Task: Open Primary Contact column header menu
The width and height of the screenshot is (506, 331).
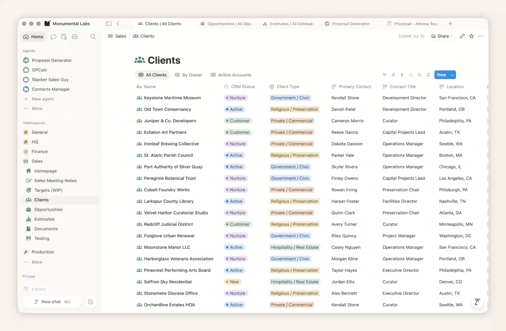Action: coord(352,87)
